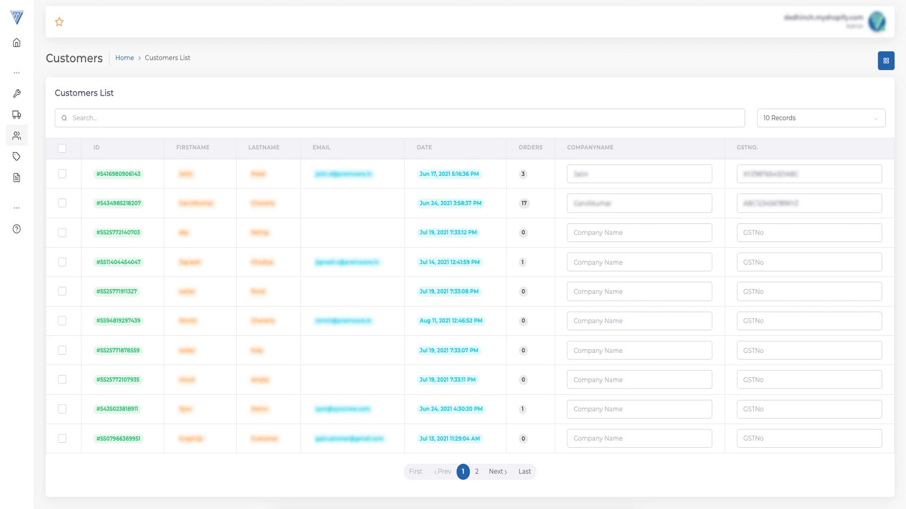906x509 pixels.
Task: Navigate to Home breadcrumb link
Action: (x=125, y=58)
